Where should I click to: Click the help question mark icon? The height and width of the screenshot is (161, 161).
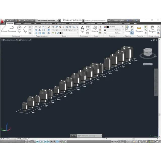(x=137, y=20)
